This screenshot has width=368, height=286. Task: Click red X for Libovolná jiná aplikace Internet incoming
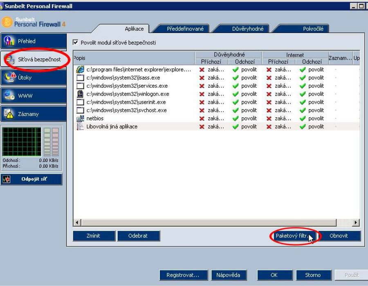[x=269, y=127]
